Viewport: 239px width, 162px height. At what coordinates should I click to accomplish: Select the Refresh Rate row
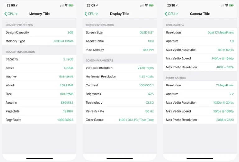(120, 111)
